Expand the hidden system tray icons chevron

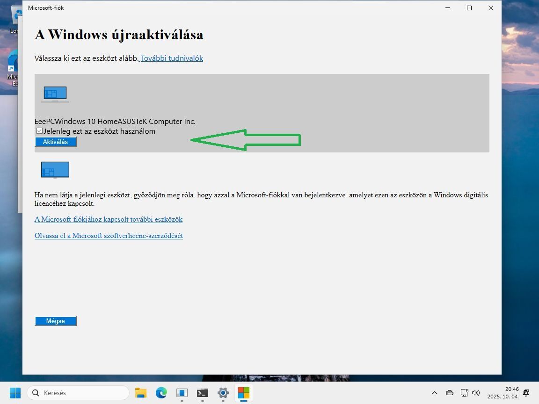pyautogui.click(x=435, y=393)
